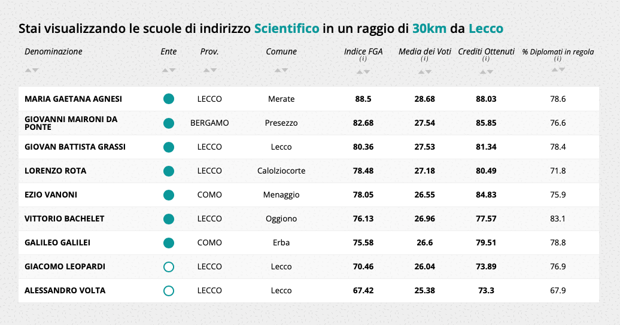Sort by Prov. column arrows

coord(209,71)
